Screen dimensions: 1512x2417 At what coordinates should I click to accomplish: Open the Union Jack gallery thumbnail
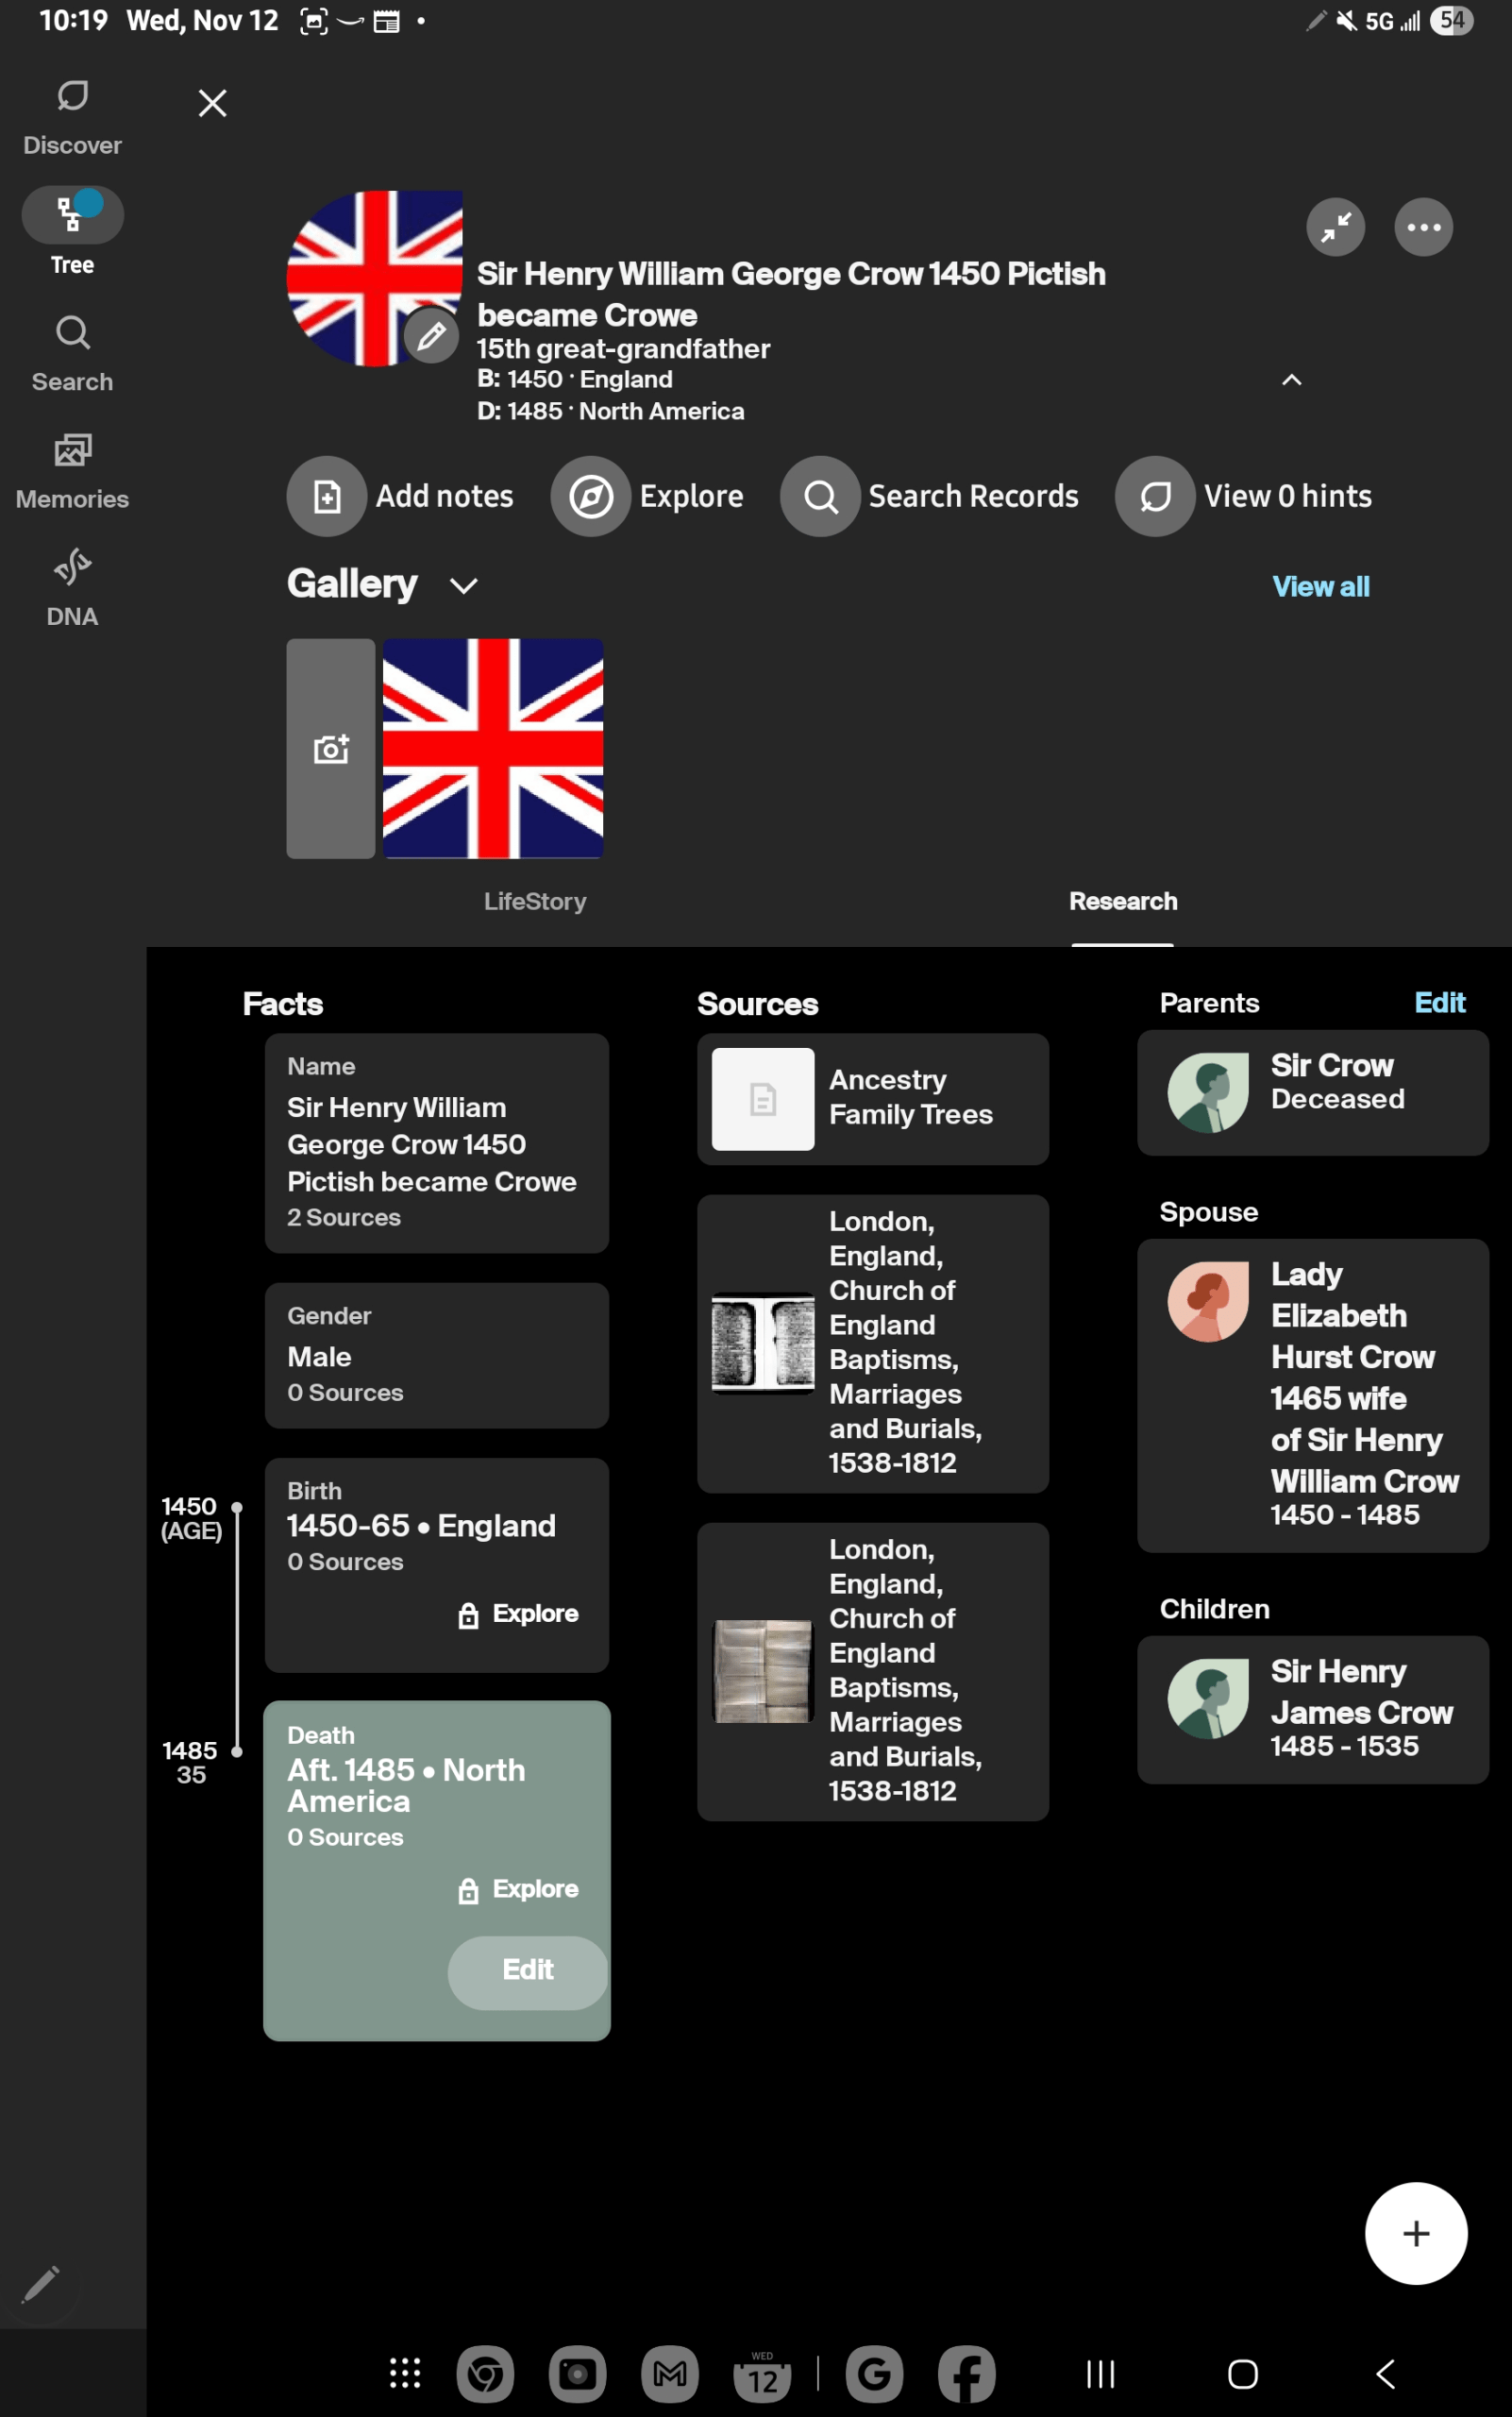pos(492,749)
